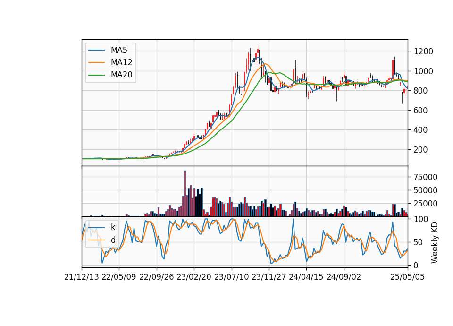Image resolution: width=453 pixels, height=326 pixels.
Task: Click the 25/05/05 date axis label
Action: tap(408, 277)
